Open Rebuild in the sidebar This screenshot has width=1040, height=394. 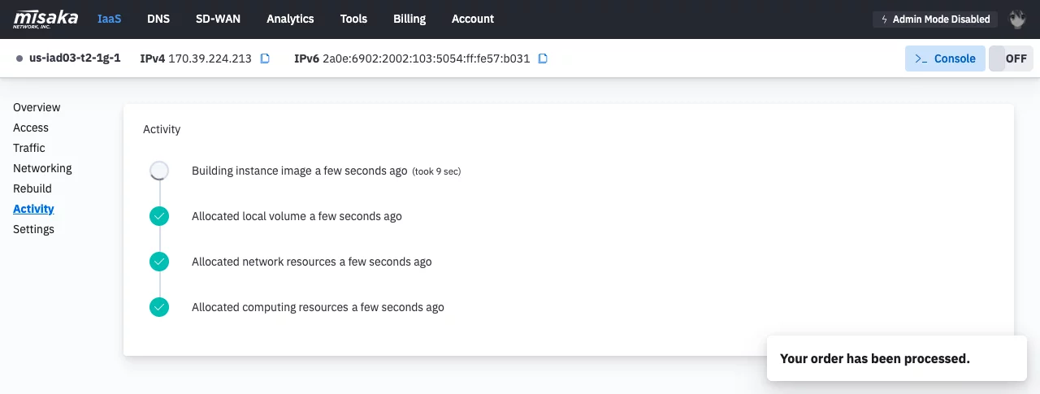(x=32, y=188)
